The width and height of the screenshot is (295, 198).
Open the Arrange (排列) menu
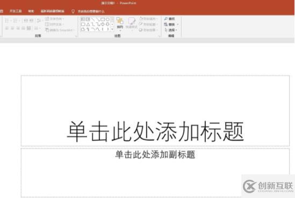[x=120, y=24]
